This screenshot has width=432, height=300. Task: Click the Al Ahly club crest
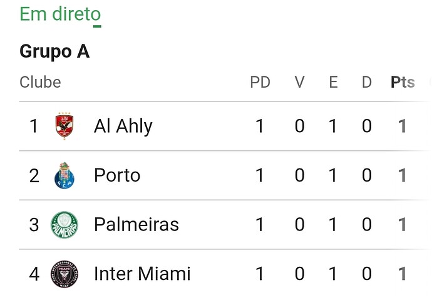[64, 126]
